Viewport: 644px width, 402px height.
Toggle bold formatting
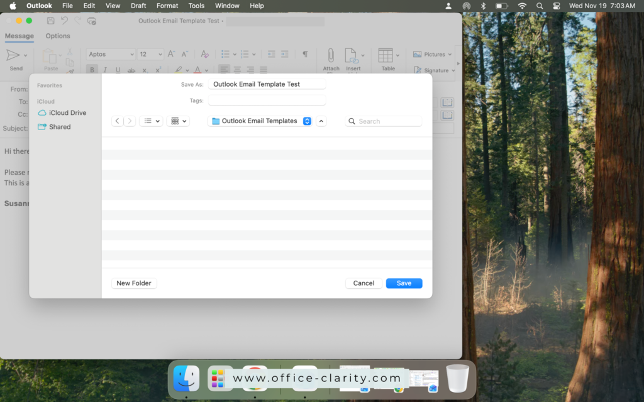tap(92, 70)
